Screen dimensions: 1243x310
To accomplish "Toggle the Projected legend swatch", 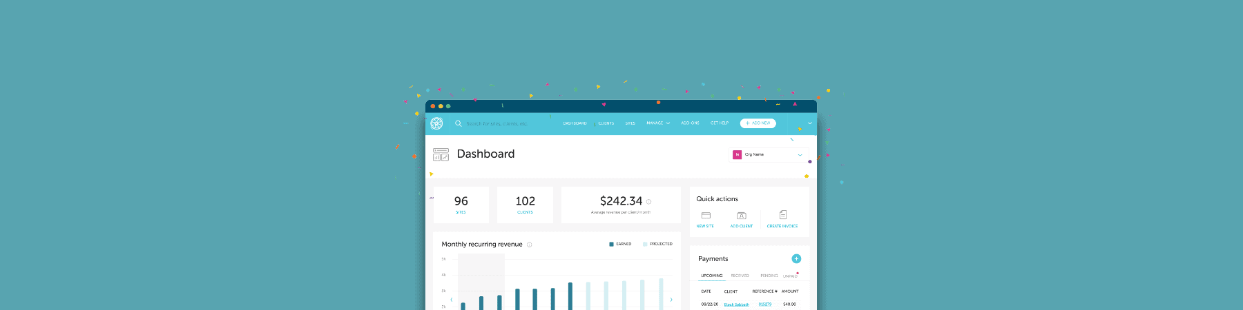I will tap(645, 244).
